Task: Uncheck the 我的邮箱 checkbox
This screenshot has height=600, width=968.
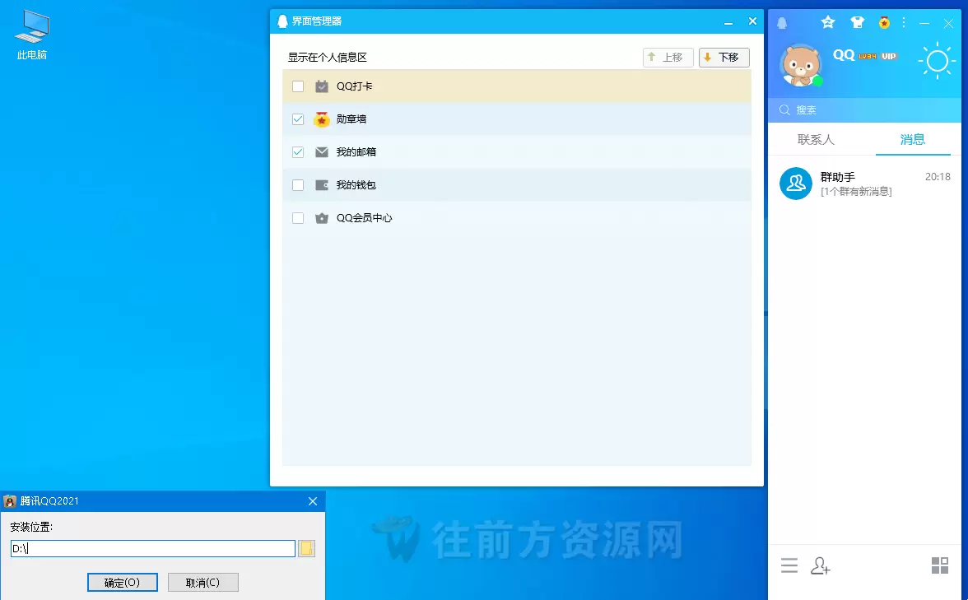Action: (x=298, y=151)
